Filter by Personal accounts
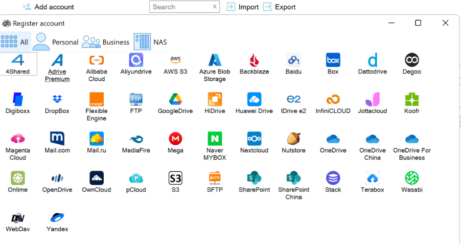Screen dimensions: 461x244 pos(56,42)
